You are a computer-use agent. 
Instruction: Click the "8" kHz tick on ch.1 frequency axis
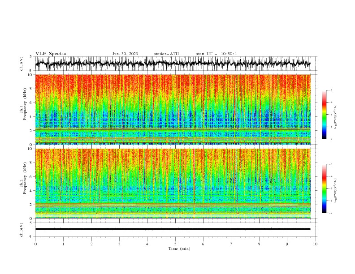point(32,89)
